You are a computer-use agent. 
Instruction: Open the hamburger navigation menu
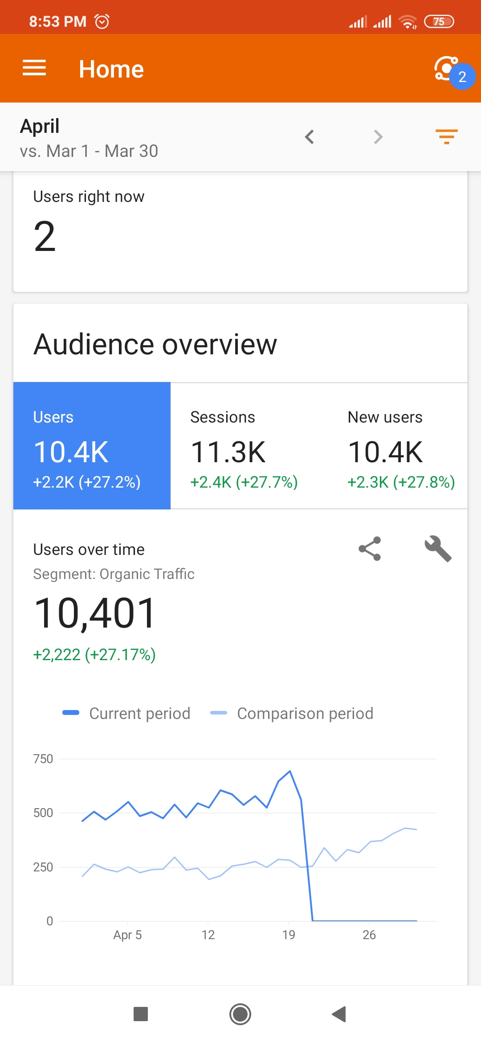coord(34,68)
